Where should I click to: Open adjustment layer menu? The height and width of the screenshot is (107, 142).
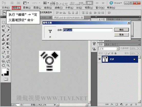coord(121,104)
